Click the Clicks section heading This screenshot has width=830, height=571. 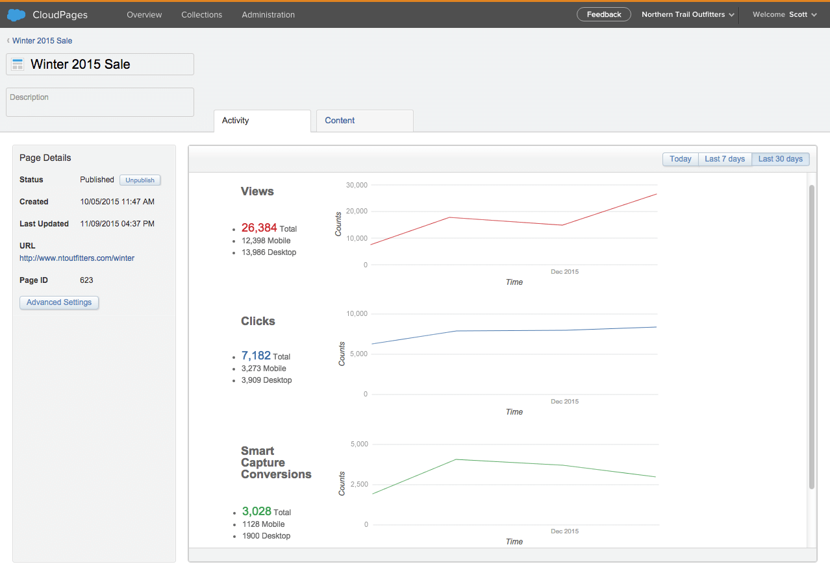258,321
